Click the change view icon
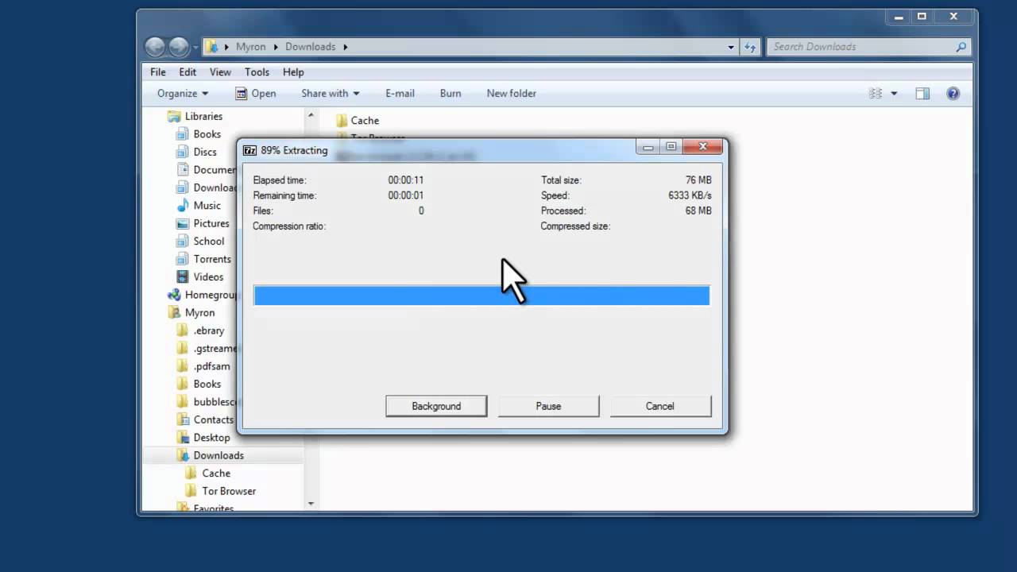Image resolution: width=1017 pixels, height=572 pixels. [x=876, y=93]
